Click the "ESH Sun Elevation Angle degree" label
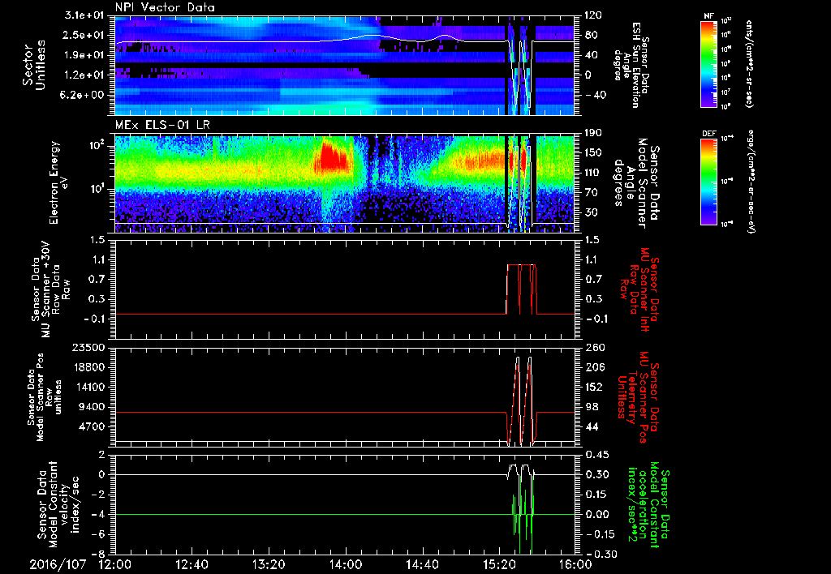The image size is (831, 574). coord(632,63)
